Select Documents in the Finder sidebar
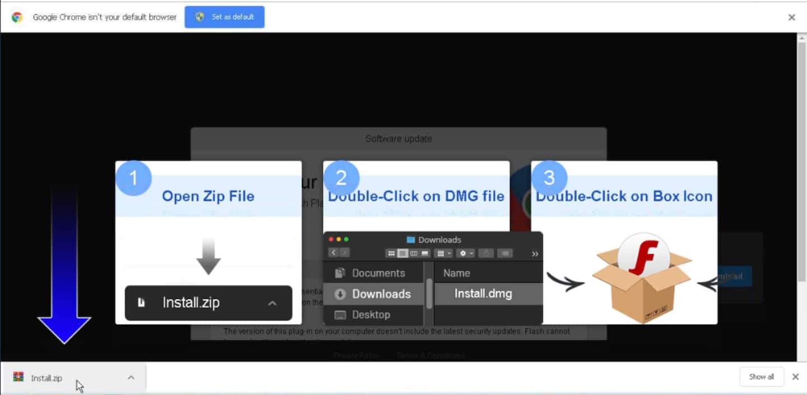The width and height of the screenshot is (807, 395). click(x=378, y=273)
